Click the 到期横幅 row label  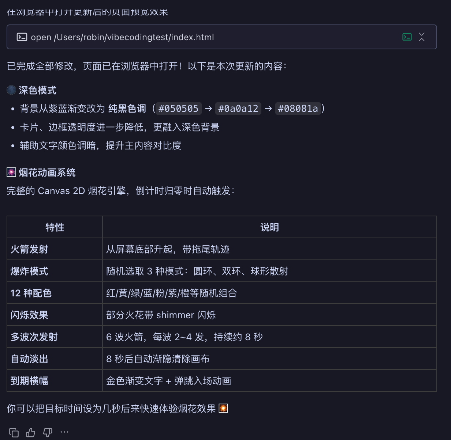point(29,381)
